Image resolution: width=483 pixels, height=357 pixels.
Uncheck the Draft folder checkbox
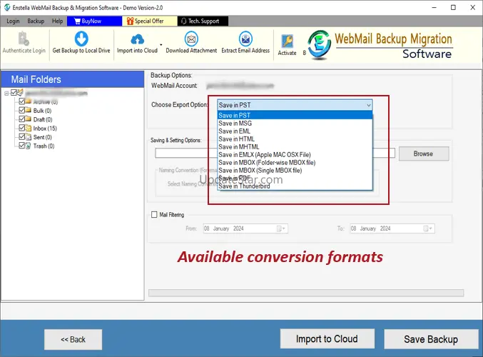22,119
